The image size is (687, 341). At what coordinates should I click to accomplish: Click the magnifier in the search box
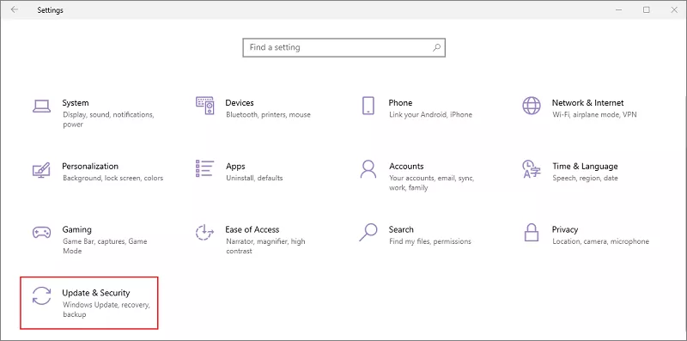point(436,47)
